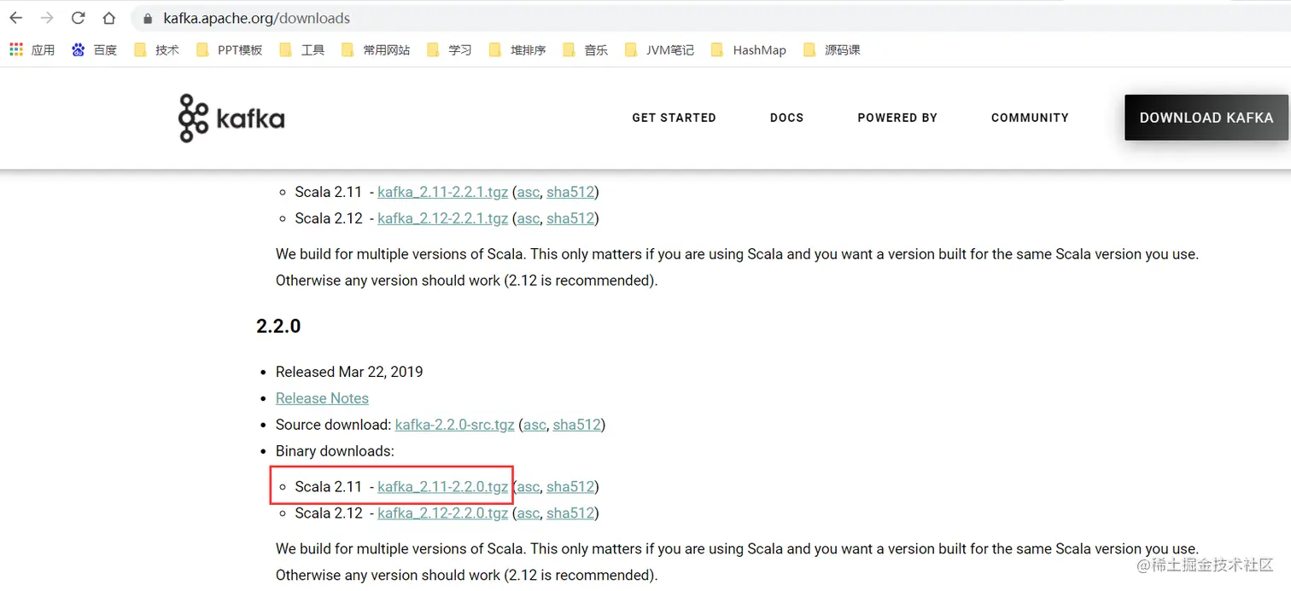The image size is (1291, 591).
Task: Open the JVM笔记 bookmarks folder
Action: (x=659, y=50)
